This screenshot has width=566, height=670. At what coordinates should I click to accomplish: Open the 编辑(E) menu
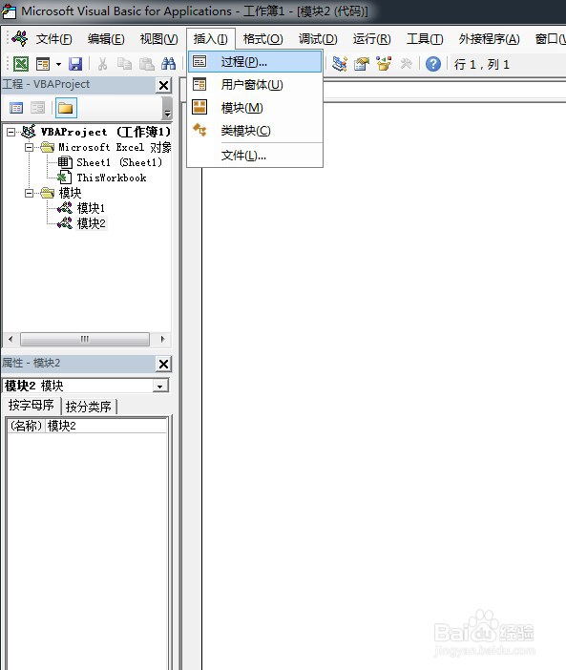pos(106,39)
